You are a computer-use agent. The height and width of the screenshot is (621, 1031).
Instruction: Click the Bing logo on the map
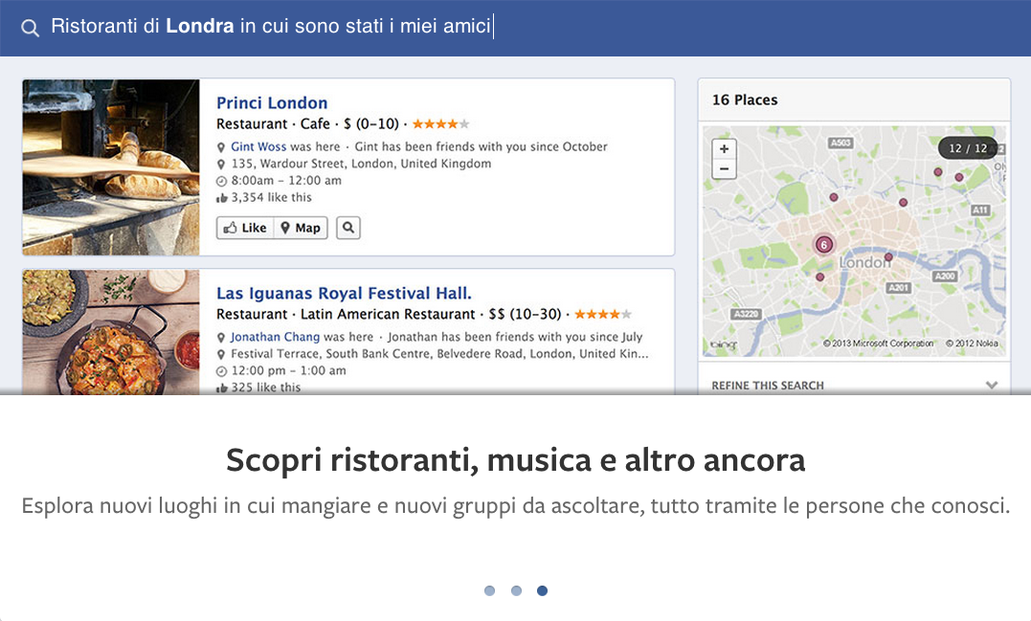tap(724, 344)
